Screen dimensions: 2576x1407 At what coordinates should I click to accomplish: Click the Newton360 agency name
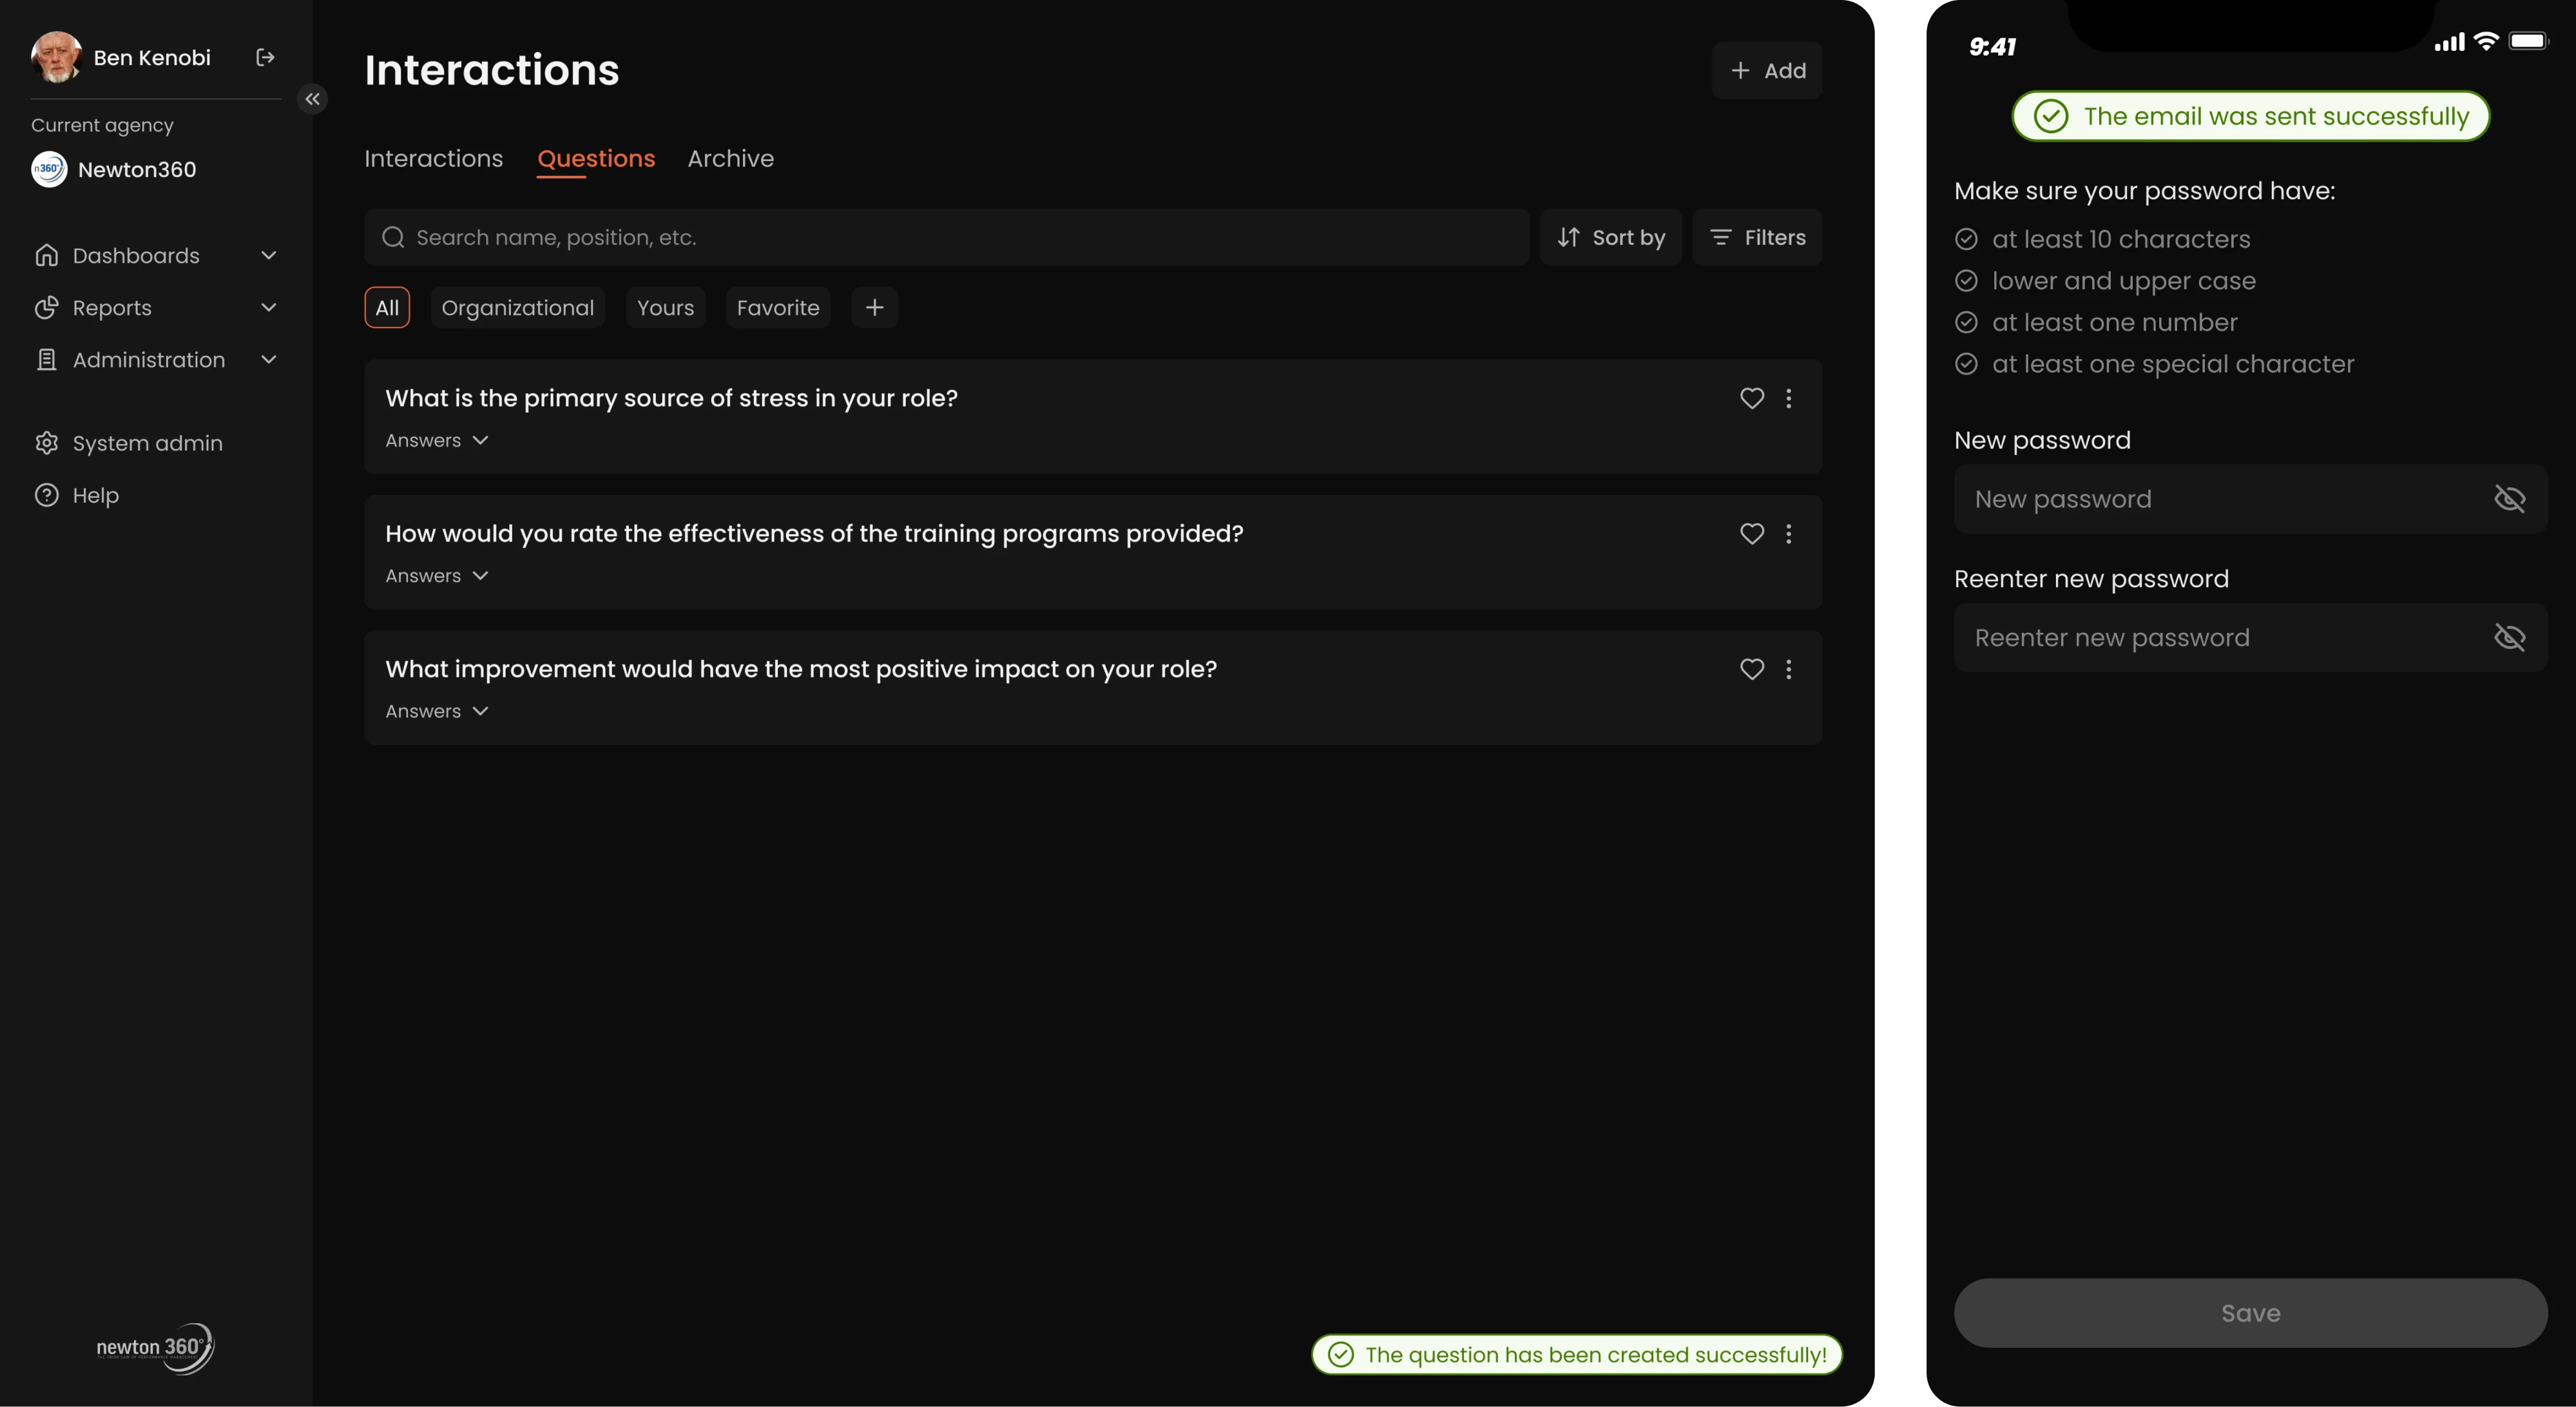tap(137, 170)
